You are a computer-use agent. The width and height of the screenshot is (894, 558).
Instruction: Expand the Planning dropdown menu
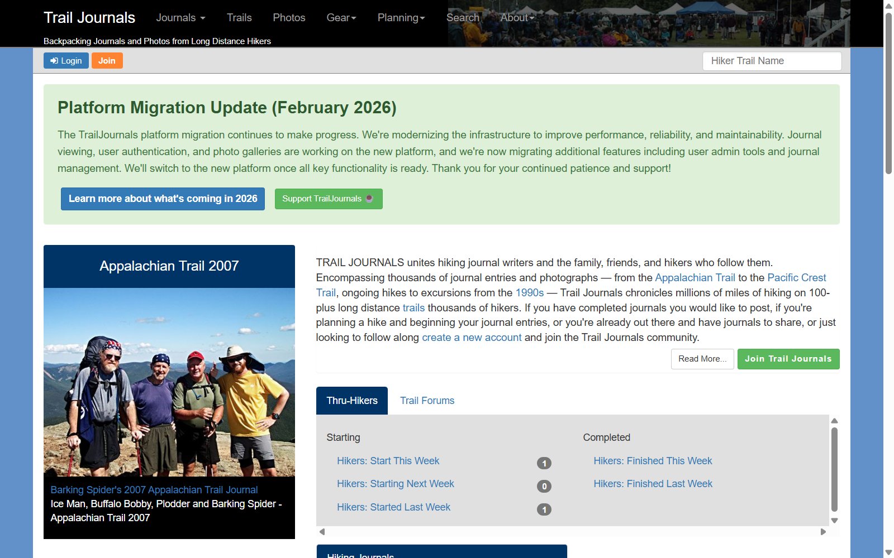pyautogui.click(x=401, y=18)
